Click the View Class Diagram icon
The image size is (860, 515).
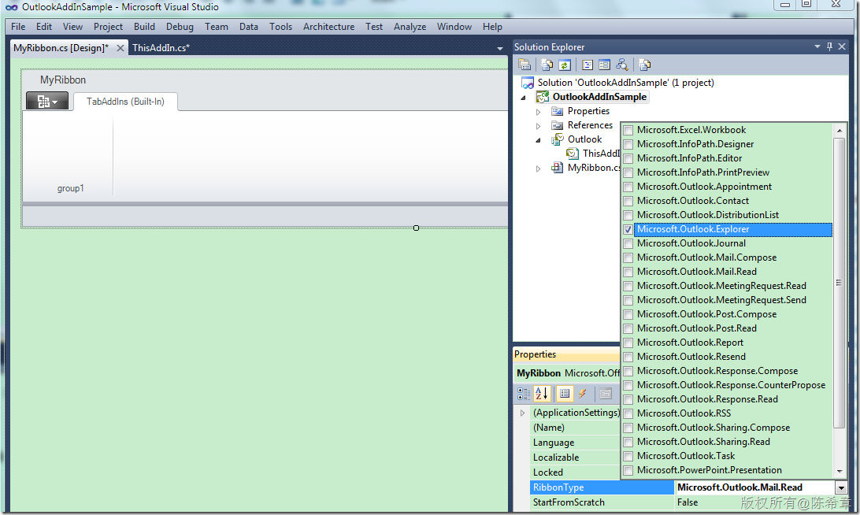click(x=622, y=65)
